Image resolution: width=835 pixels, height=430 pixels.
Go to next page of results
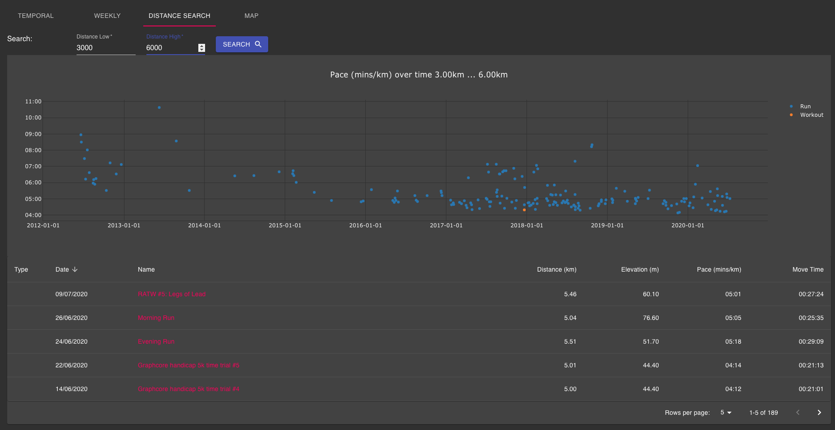[819, 413]
